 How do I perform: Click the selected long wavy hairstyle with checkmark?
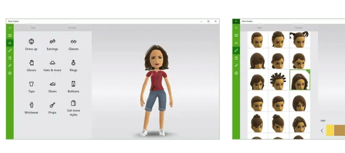300,80
